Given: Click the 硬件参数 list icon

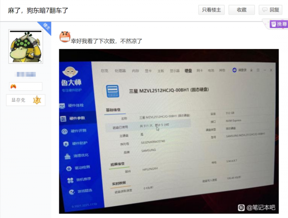Looking at the screenshot, I should [63, 119].
